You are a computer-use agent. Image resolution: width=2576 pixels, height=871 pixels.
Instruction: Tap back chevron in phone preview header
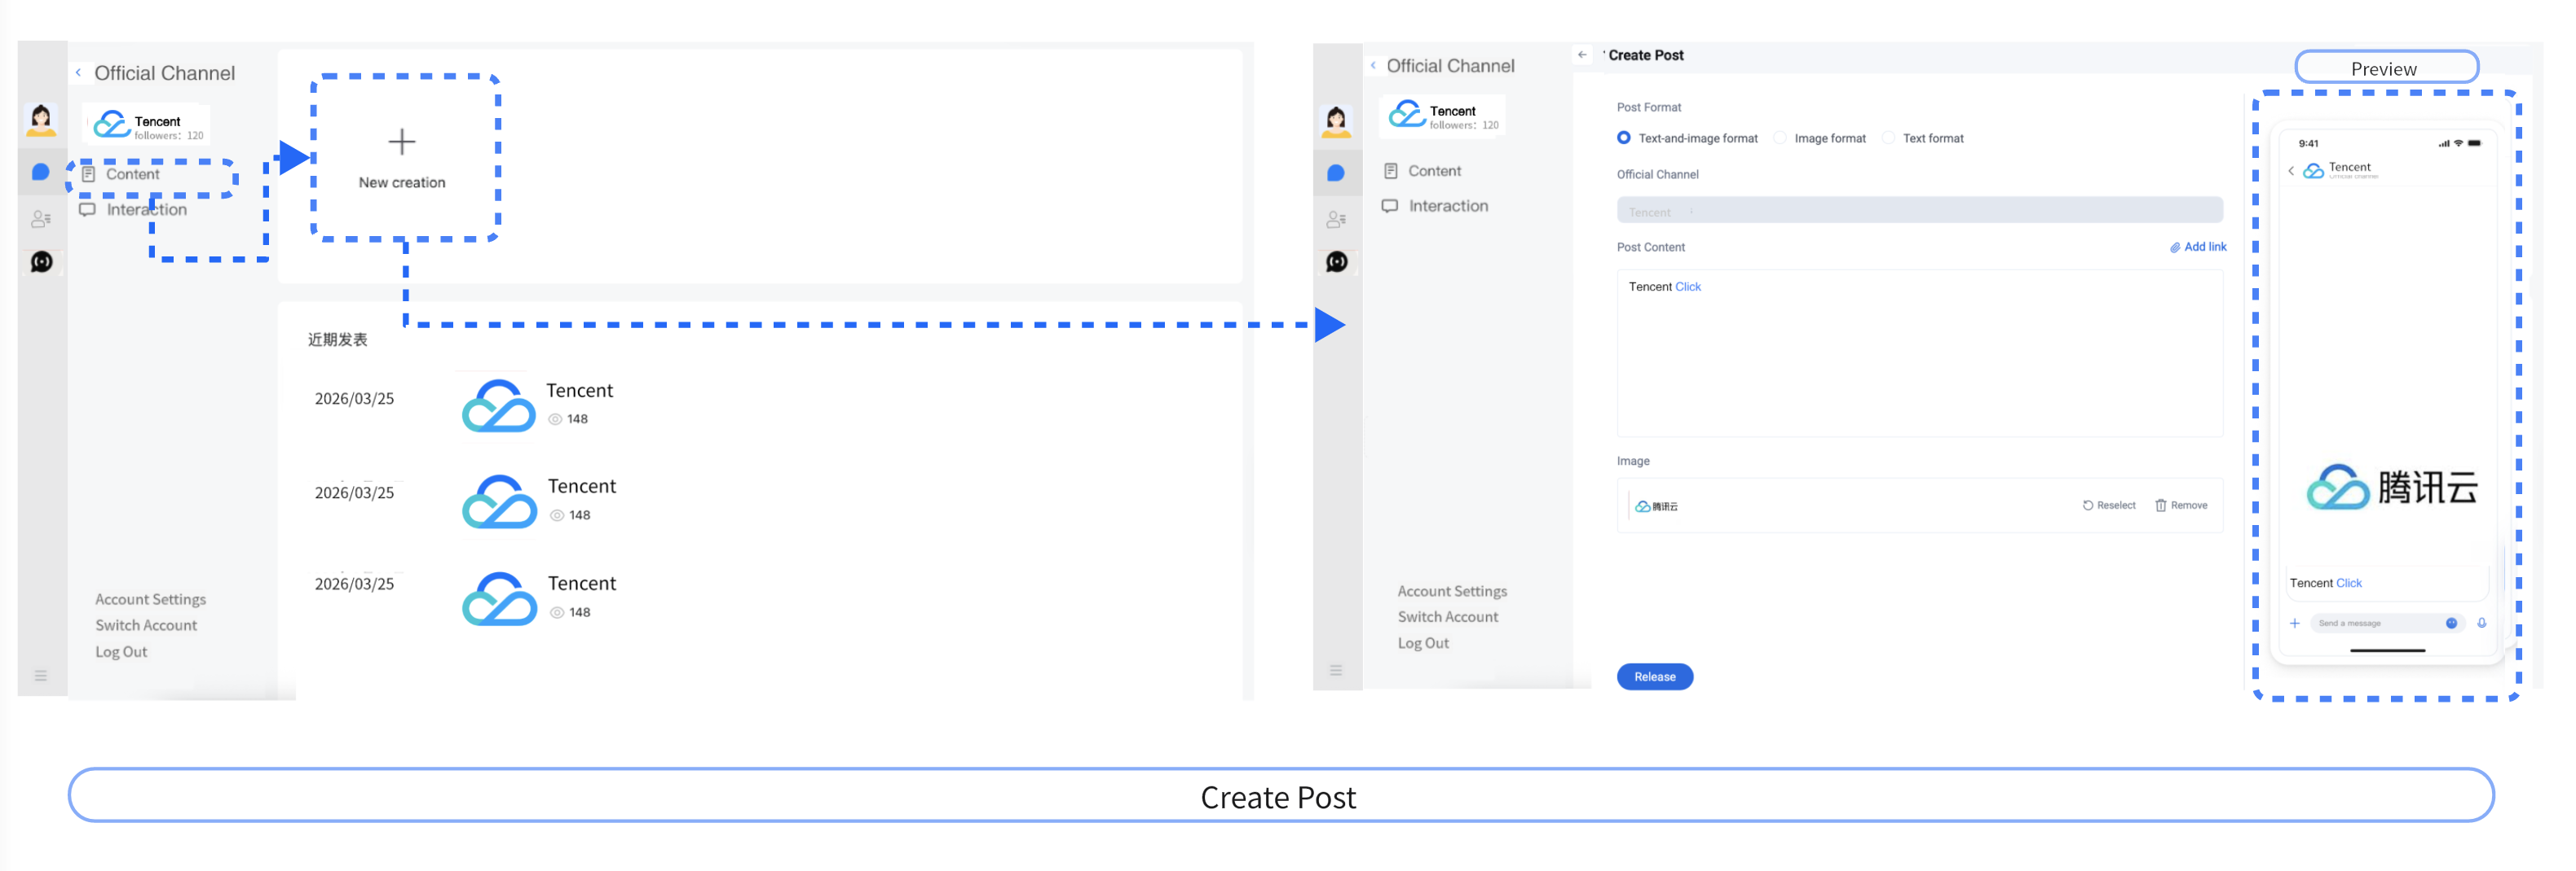point(2291,171)
